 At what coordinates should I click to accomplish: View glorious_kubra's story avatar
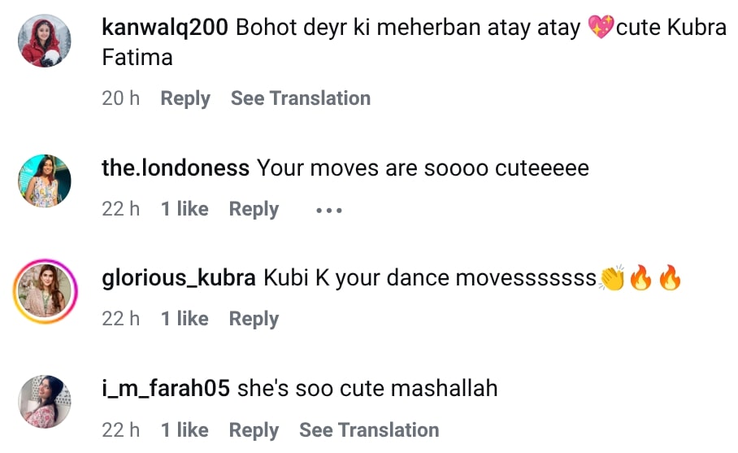click(x=46, y=292)
